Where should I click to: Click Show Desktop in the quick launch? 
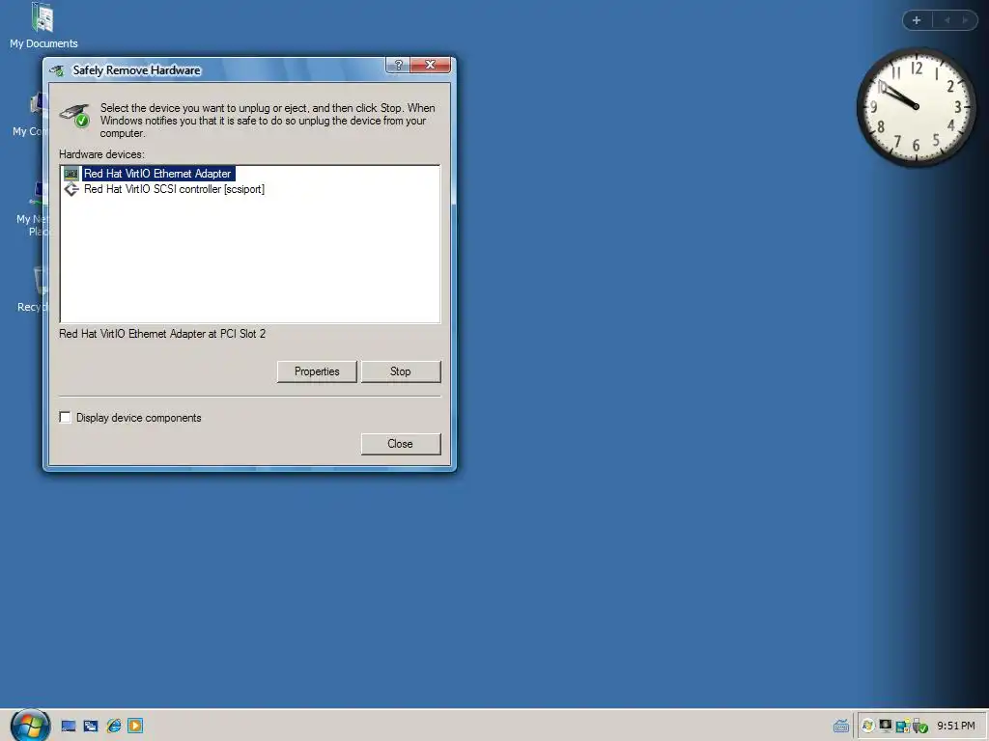(69, 726)
